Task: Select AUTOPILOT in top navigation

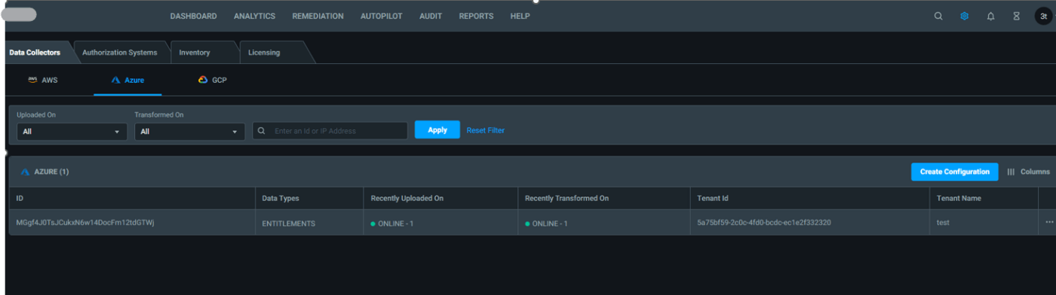Action: point(382,16)
